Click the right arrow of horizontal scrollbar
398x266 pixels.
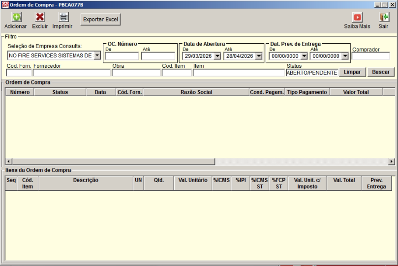(392, 161)
